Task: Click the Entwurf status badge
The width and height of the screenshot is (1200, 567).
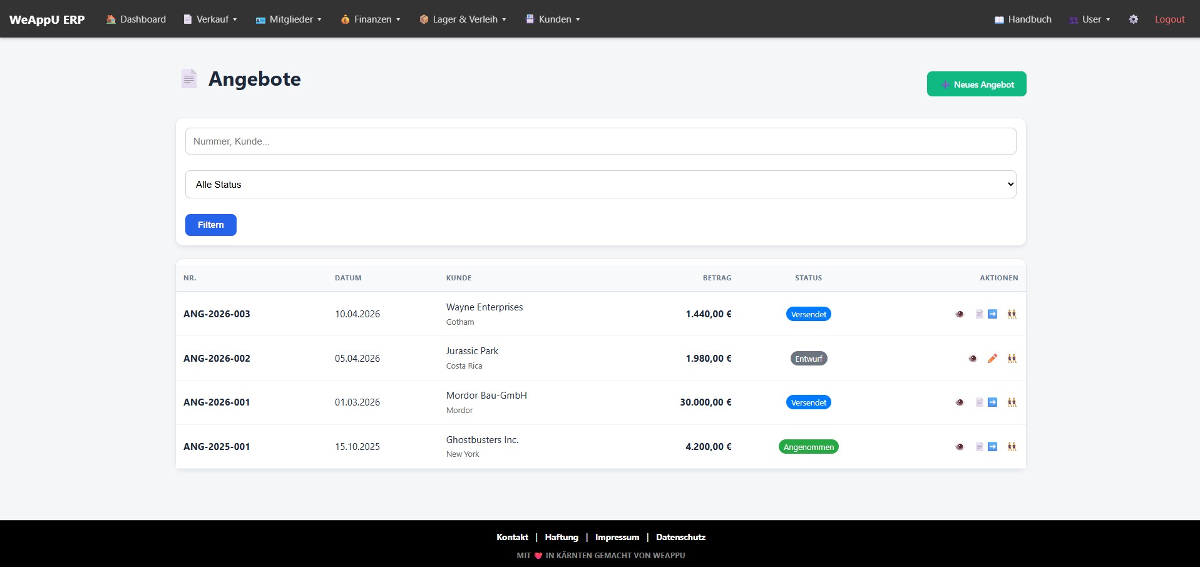Action: pyautogui.click(x=808, y=359)
